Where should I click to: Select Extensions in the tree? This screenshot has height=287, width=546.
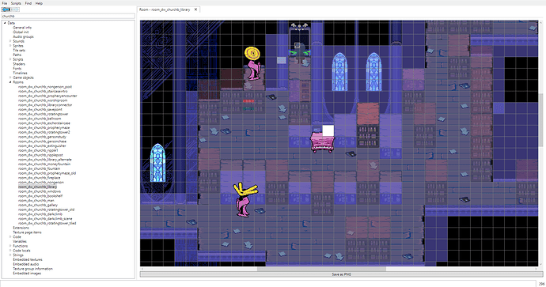21,228
